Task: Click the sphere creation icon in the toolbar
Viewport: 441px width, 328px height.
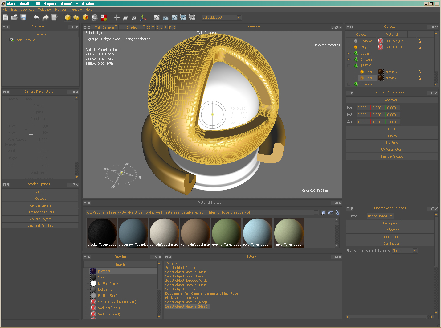Action: pos(94,18)
